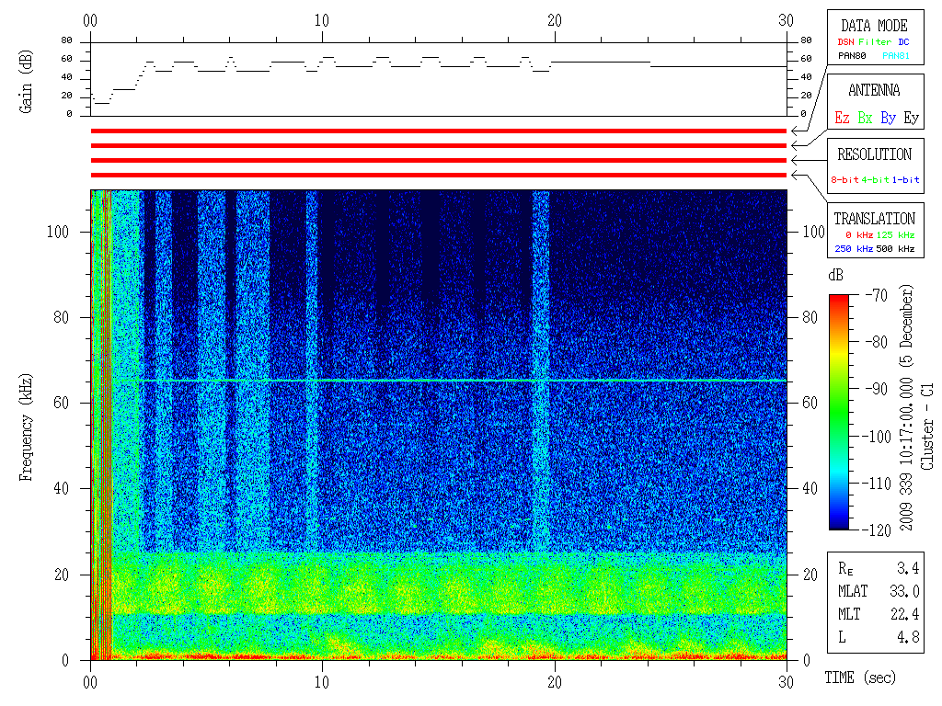Click the horizontal 65 kHz line in spectrogram
The height and width of the screenshot is (706, 942).
460,381
